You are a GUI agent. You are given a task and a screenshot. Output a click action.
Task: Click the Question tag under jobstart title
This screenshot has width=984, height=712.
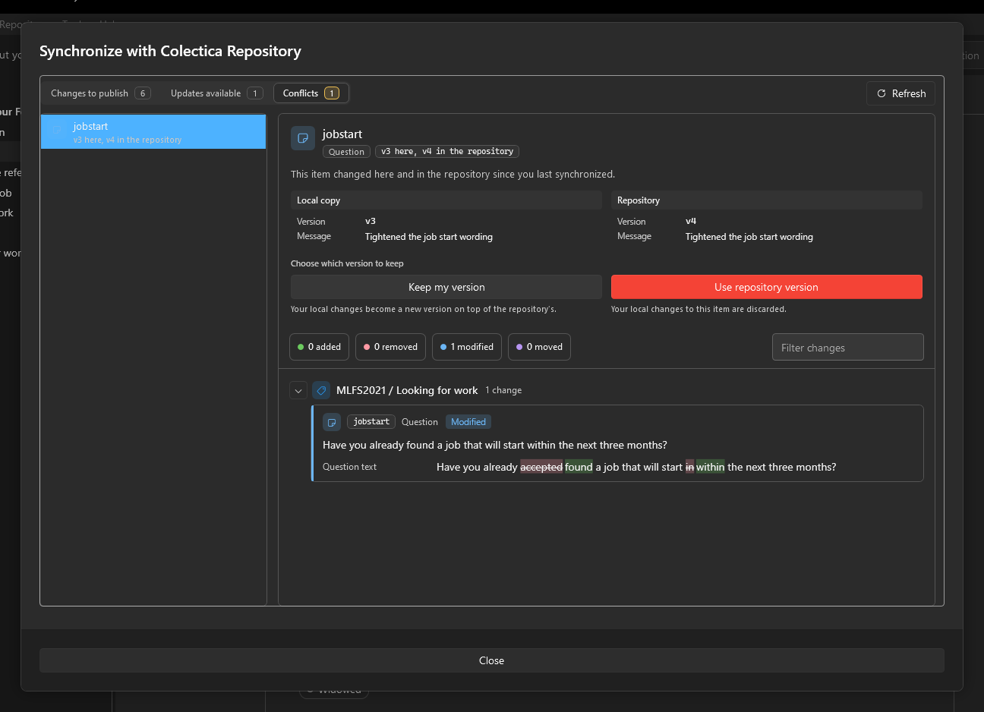click(346, 152)
